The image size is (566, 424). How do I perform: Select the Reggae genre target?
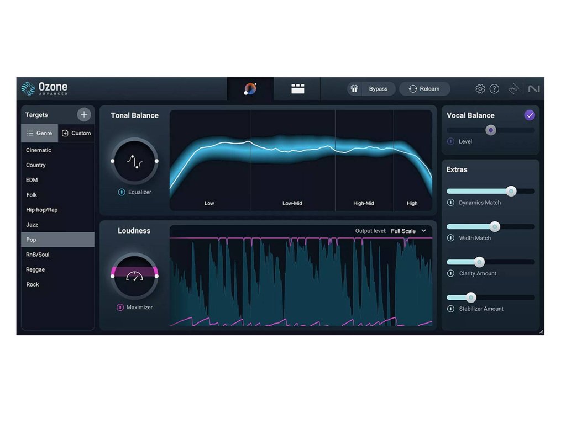57,269
